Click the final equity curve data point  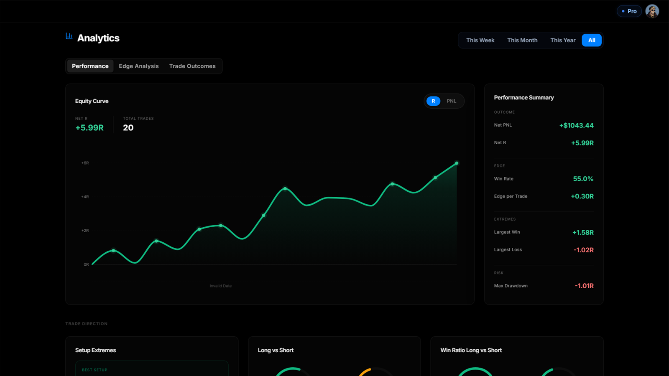coord(457,163)
